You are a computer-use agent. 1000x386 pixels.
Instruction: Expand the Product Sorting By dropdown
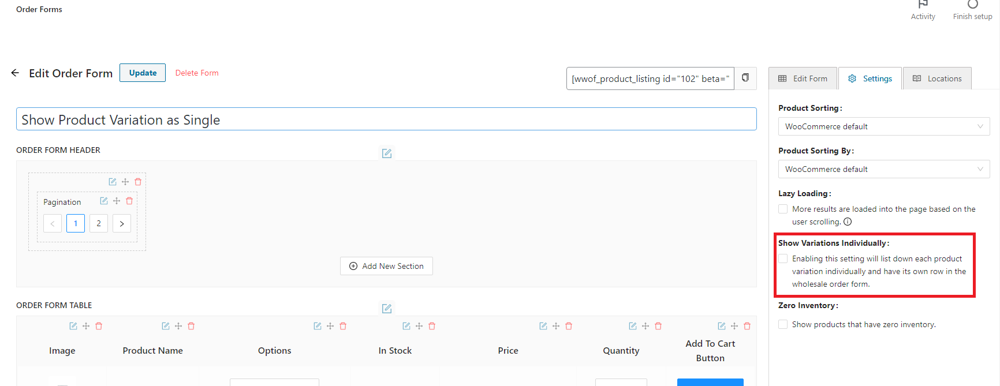pos(883,169)
